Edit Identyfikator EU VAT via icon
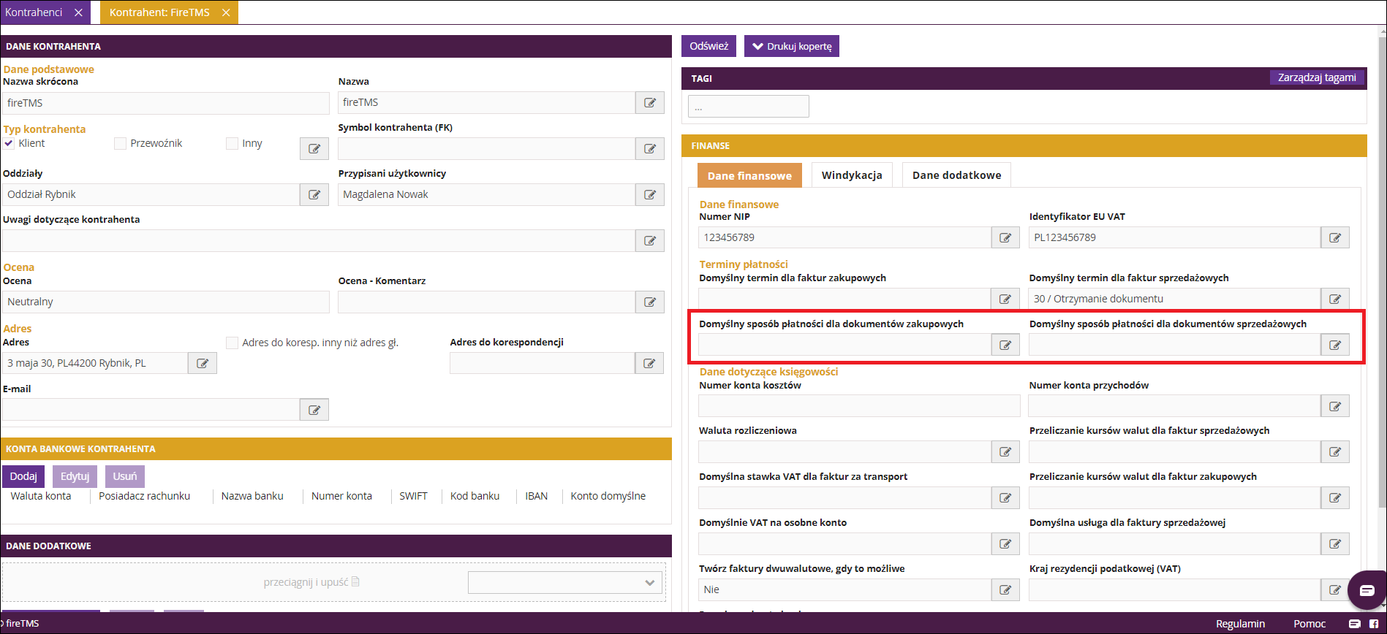 (x=1335, y=237)
